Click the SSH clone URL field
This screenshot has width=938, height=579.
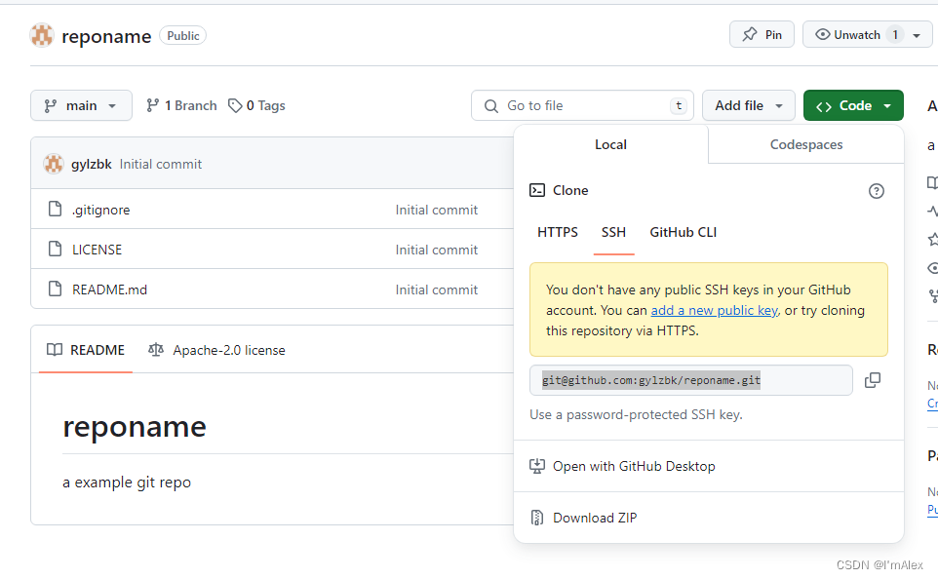pyautogui.click(x=691, y=380)
